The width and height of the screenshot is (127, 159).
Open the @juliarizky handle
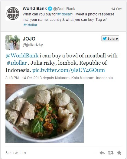(33, 45)
